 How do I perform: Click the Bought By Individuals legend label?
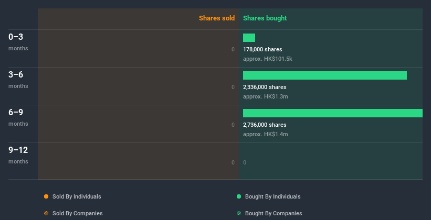pyautogui.click(x=272, y=196)
